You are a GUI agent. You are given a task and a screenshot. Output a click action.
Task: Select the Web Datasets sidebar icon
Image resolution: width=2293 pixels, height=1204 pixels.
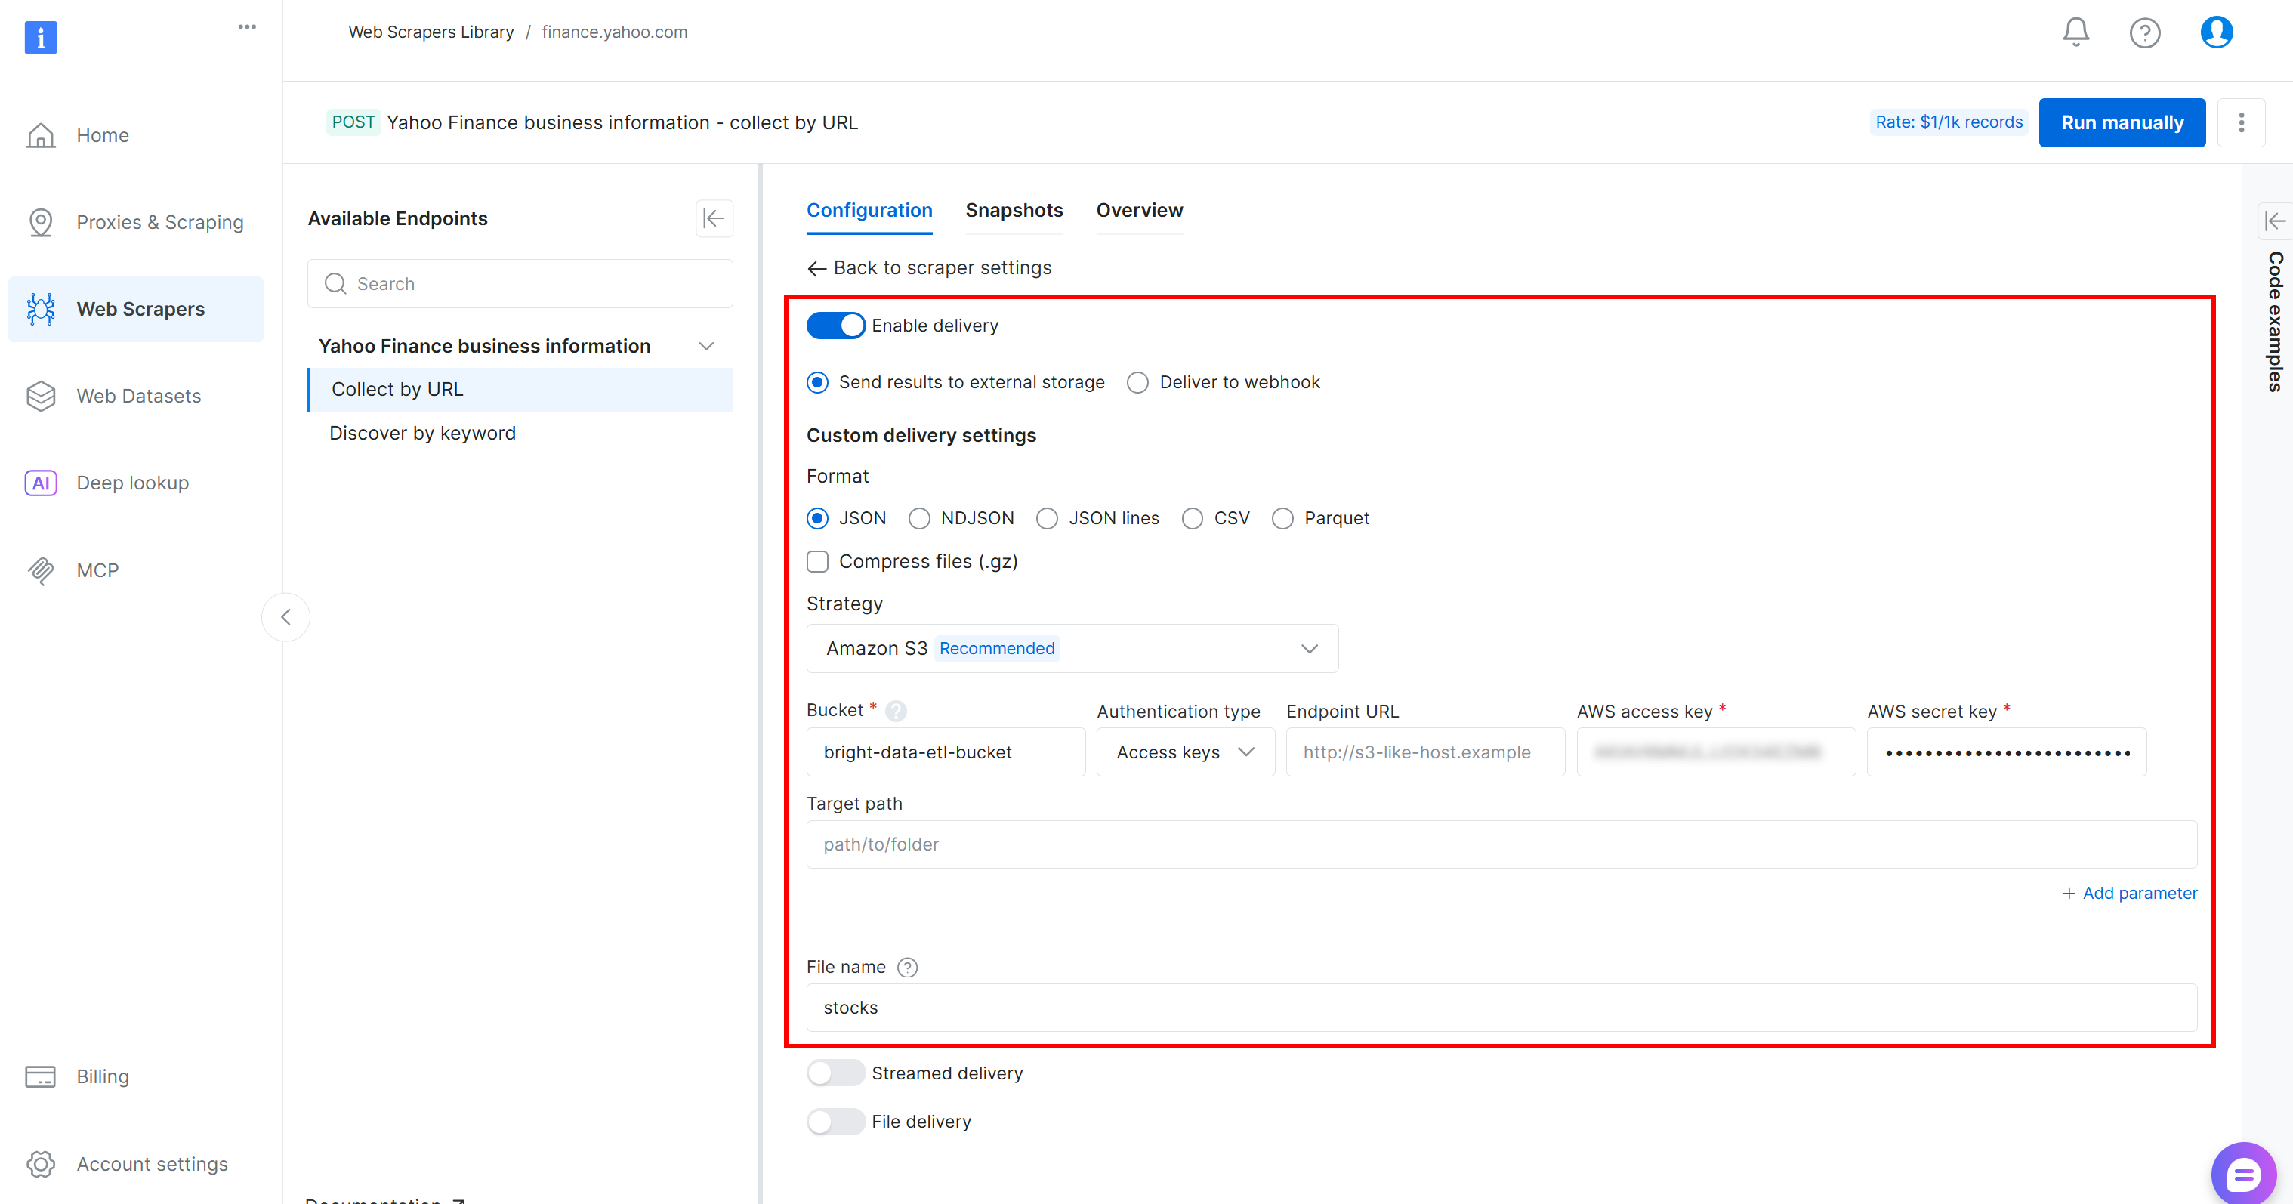pyautogui.click(x=41, y=395)
